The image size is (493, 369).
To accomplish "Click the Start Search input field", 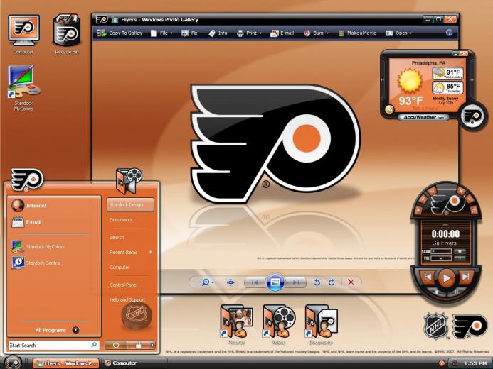I will coord(54,345).
